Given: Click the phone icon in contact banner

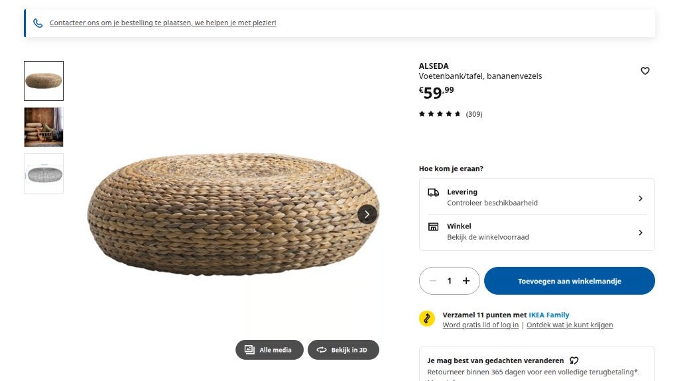Looking at the screenshot, I should coord(38,23).
